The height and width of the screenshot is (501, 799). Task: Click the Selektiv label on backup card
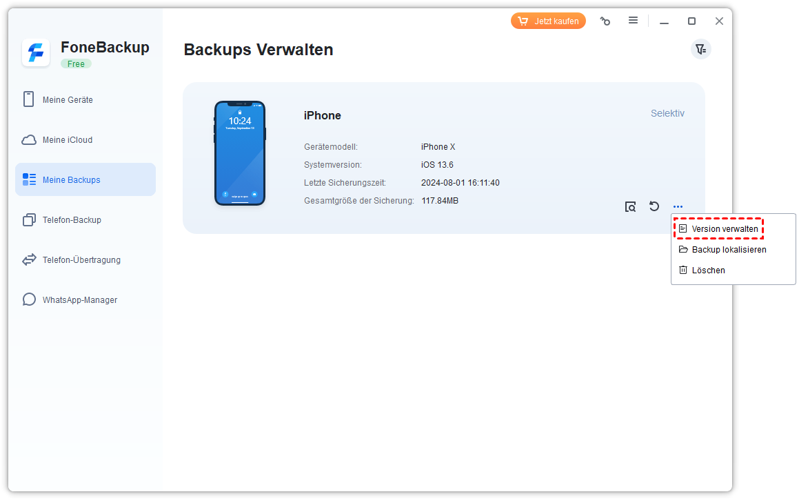tap(667, 114)
